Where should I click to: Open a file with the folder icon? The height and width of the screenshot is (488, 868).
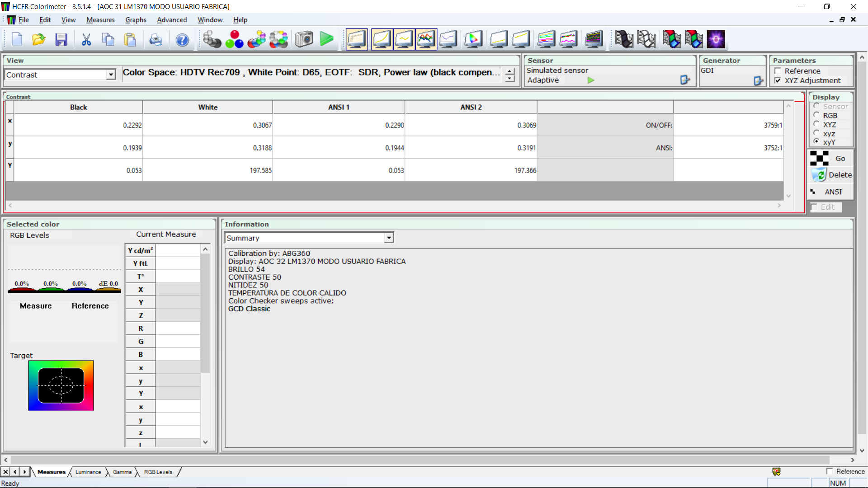click(x=39, y=39)
